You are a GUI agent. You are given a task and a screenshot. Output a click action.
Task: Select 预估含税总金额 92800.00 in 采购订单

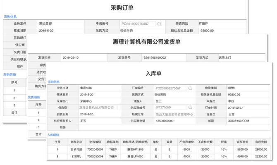[x=207, y=31]
